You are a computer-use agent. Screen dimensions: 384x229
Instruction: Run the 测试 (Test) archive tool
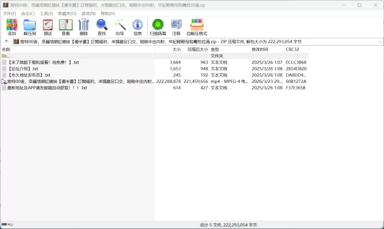[x=48, y=27]
